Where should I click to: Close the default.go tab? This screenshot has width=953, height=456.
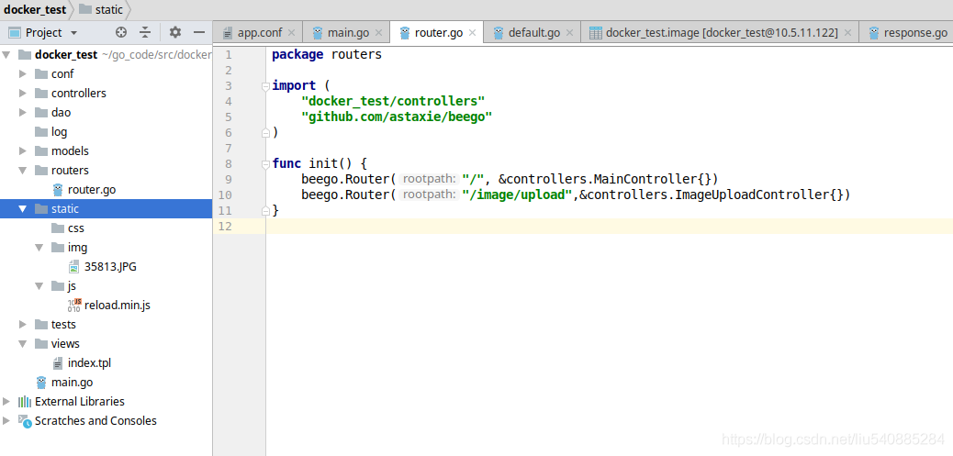tap(569, 33)
